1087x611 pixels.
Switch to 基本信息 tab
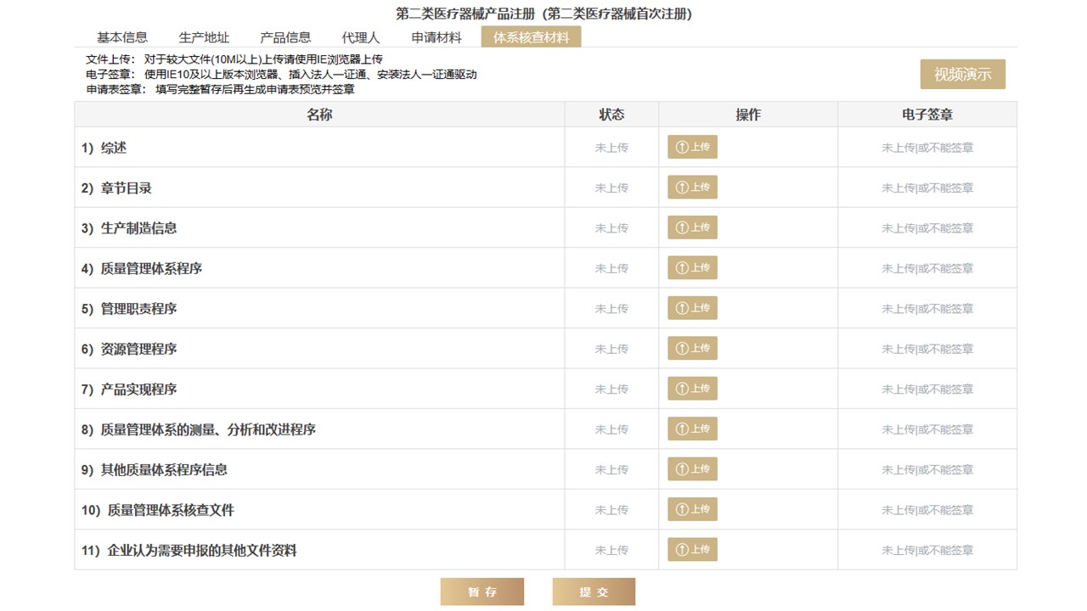tap(122, 37)
